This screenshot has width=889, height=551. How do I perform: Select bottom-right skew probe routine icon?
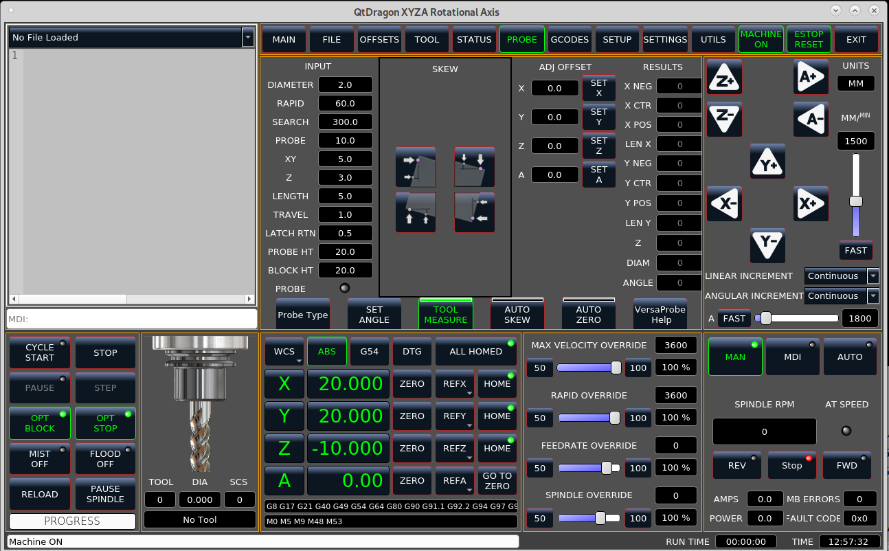tap(475, 212)
